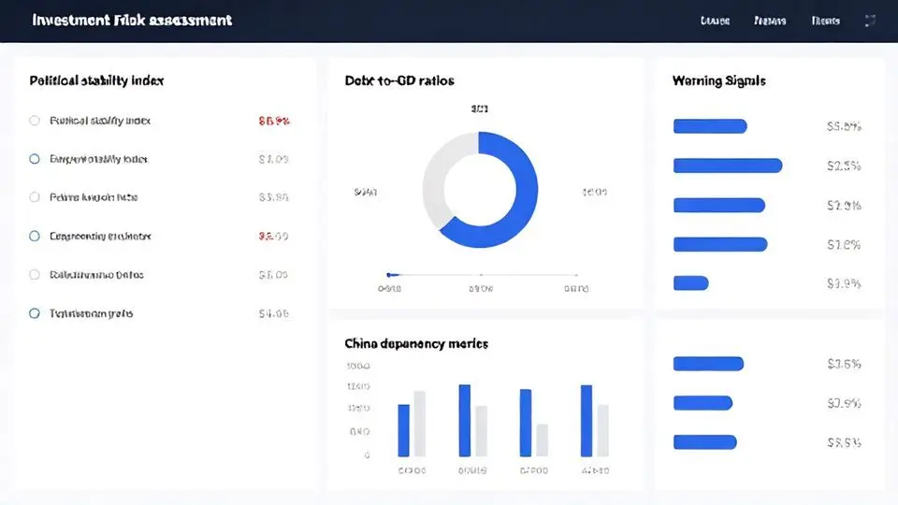Click the top bar in the lower right panel
Image resolution: width=898 pixels, height=505 pixels.
pyautogui.click(x=708, y=364)
